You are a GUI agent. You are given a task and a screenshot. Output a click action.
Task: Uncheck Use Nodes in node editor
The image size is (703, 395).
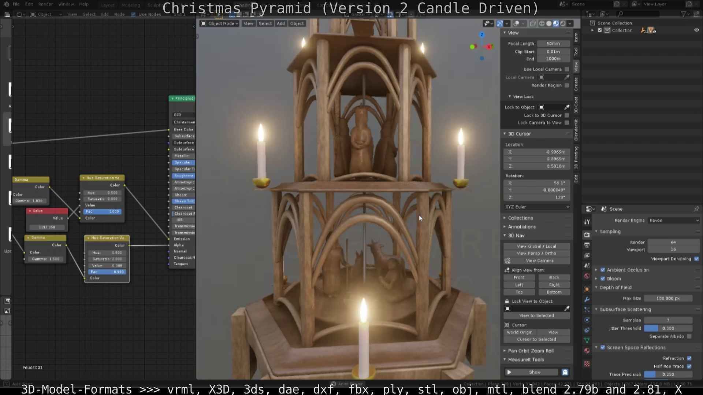[x=133, y=14]
